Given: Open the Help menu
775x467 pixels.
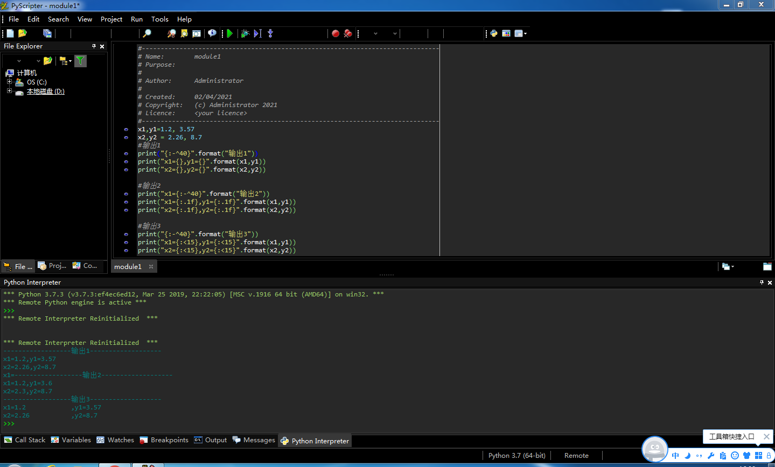Looking at the screenshot, I should tap(184, 19).
